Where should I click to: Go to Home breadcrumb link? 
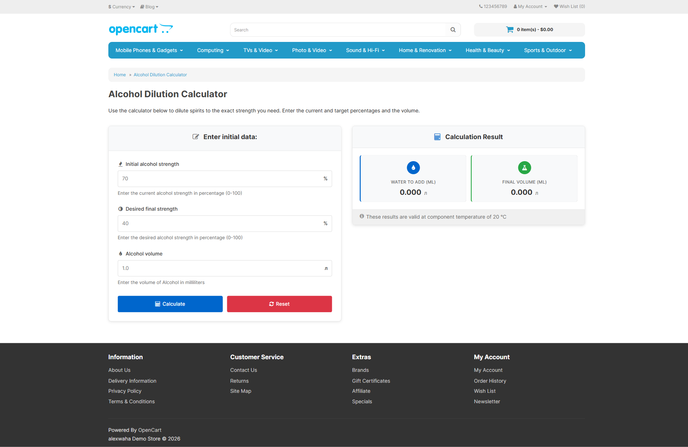click(x=120, y=75)
